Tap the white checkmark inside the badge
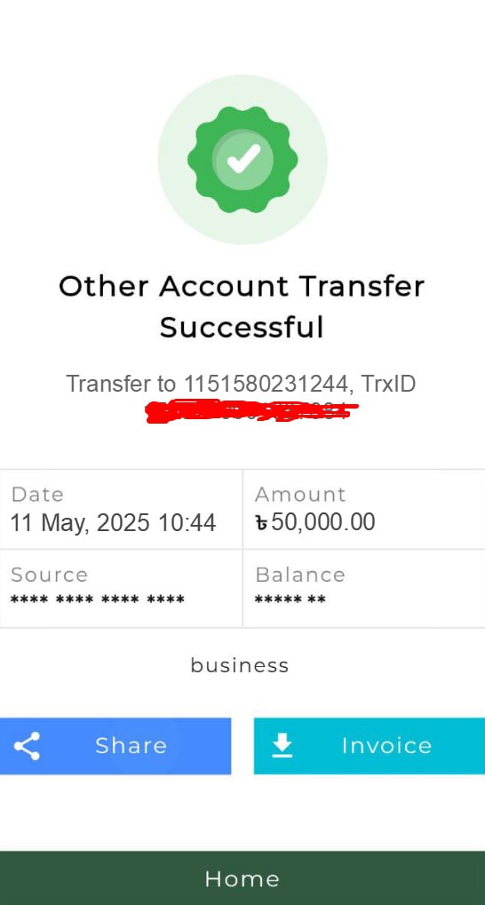The width and height of the screenshot is (485, 905). pos(243,159)
